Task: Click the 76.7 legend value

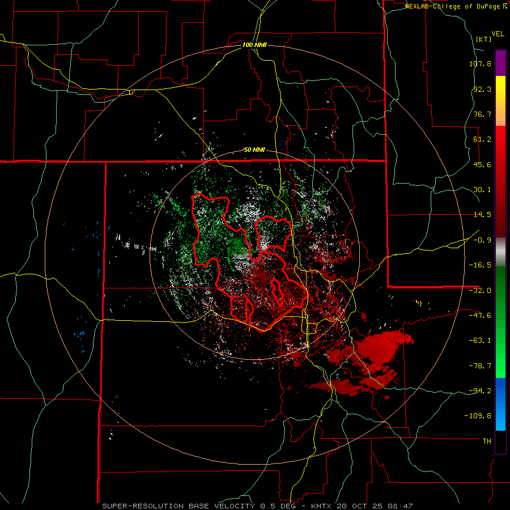Action: (x=482, y=114)
